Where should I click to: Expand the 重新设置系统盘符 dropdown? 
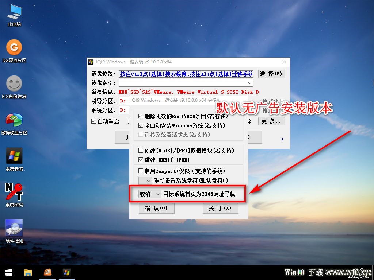point(145,180)
